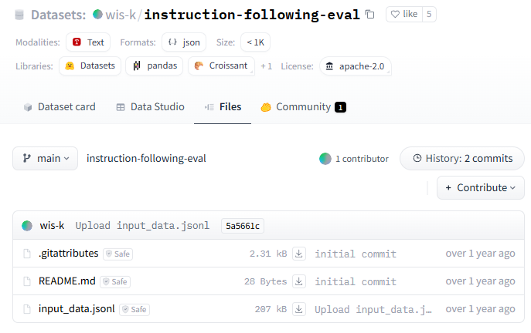Open the Datasets breadcrumb link
Screen dimensions: 531x333
click(58, 15)
